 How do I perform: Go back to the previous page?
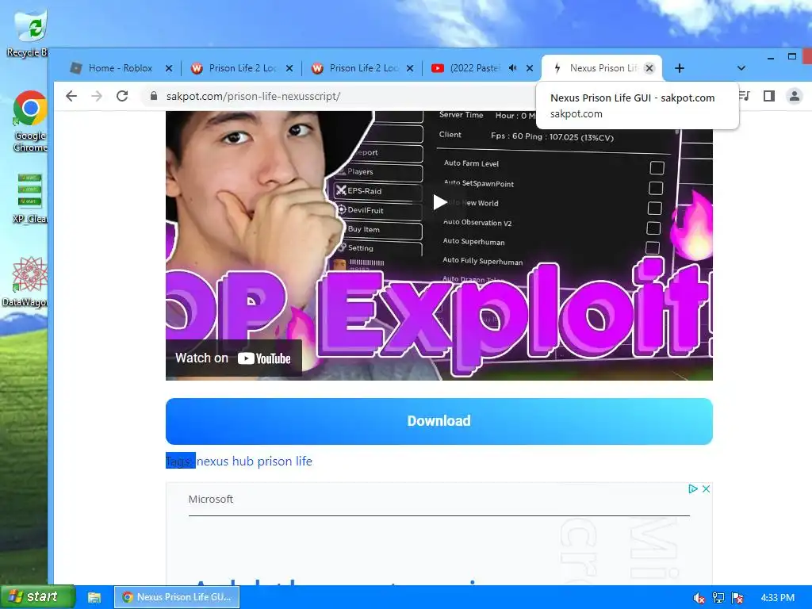[x=71, y=96]
